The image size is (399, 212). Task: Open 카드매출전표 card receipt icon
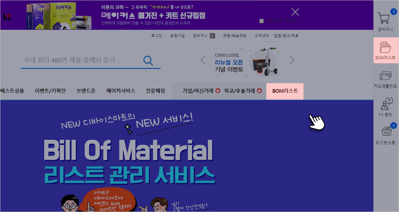tap(385, 77)
